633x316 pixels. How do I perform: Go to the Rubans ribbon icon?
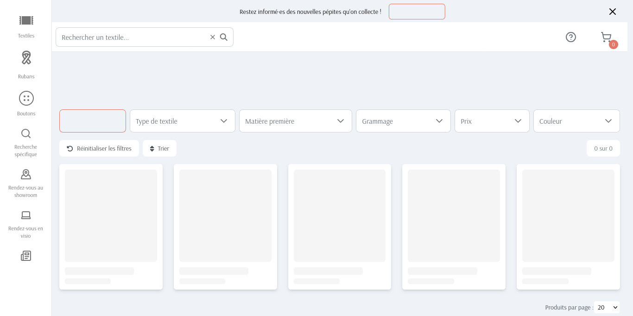point(26,58)
